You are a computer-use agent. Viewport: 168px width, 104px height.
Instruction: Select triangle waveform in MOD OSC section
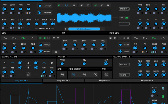163,38
